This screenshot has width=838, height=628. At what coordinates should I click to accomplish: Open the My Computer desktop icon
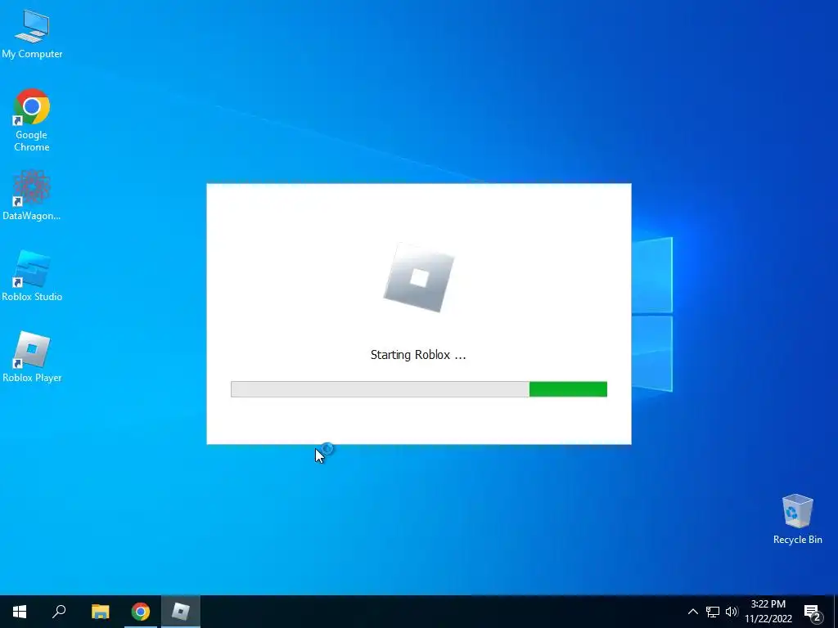tap(32, 33)
